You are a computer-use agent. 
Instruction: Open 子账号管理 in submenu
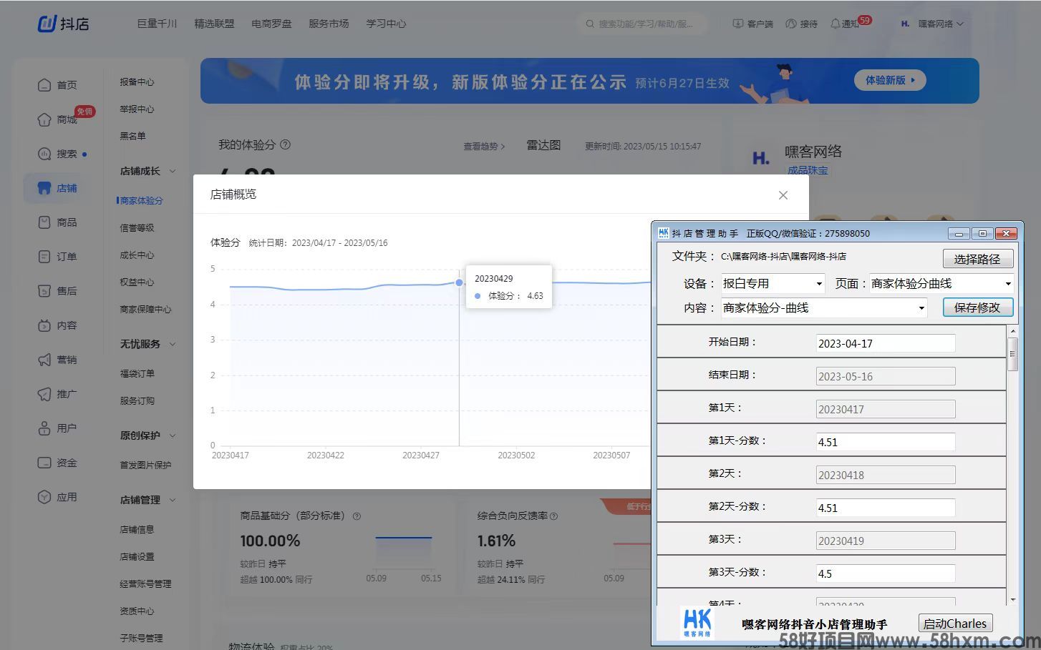point(141,639)
